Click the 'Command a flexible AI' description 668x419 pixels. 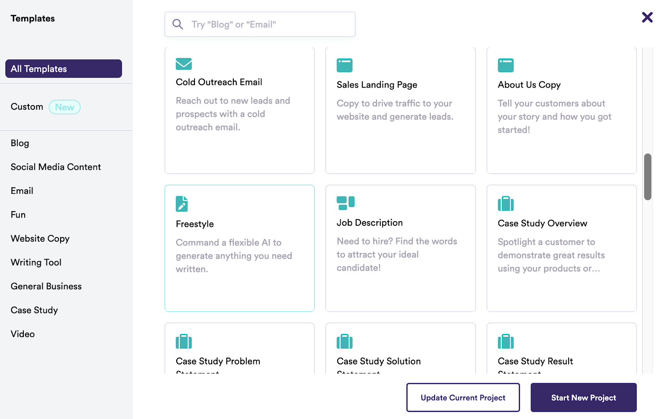(234, 256)
